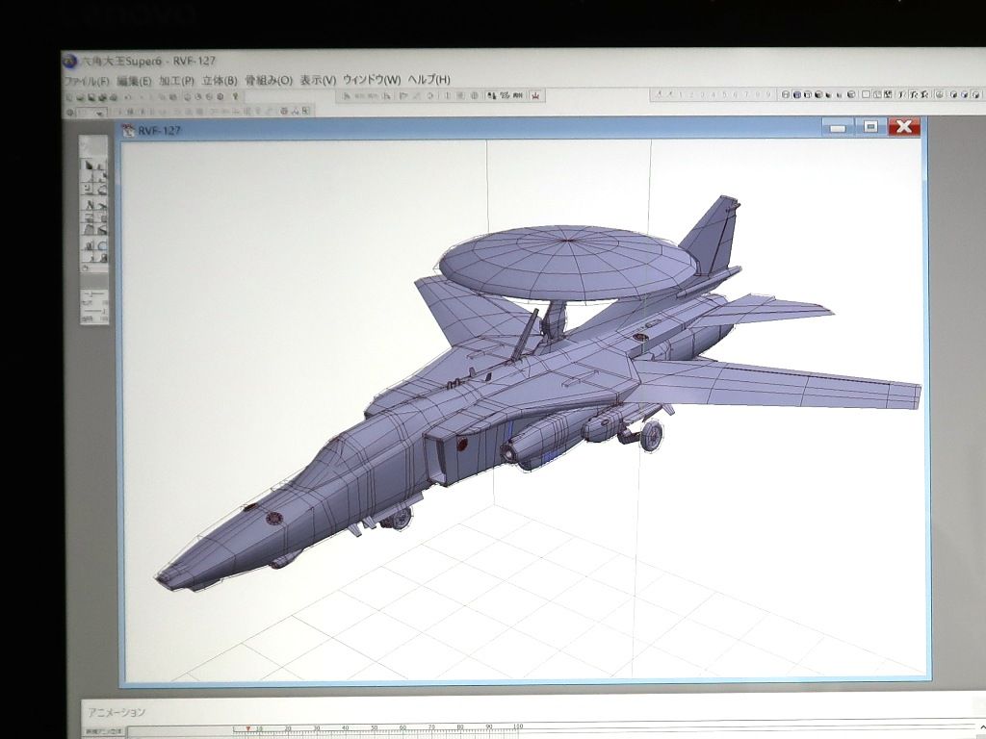Open the ファイル(F) menu

(x=86, y=80)
